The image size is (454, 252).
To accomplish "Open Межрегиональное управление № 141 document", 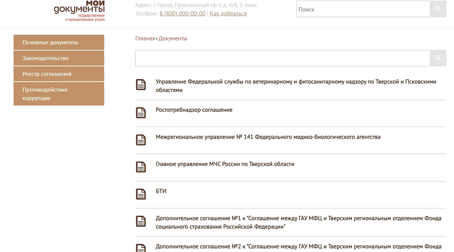I will click(268, 137).
